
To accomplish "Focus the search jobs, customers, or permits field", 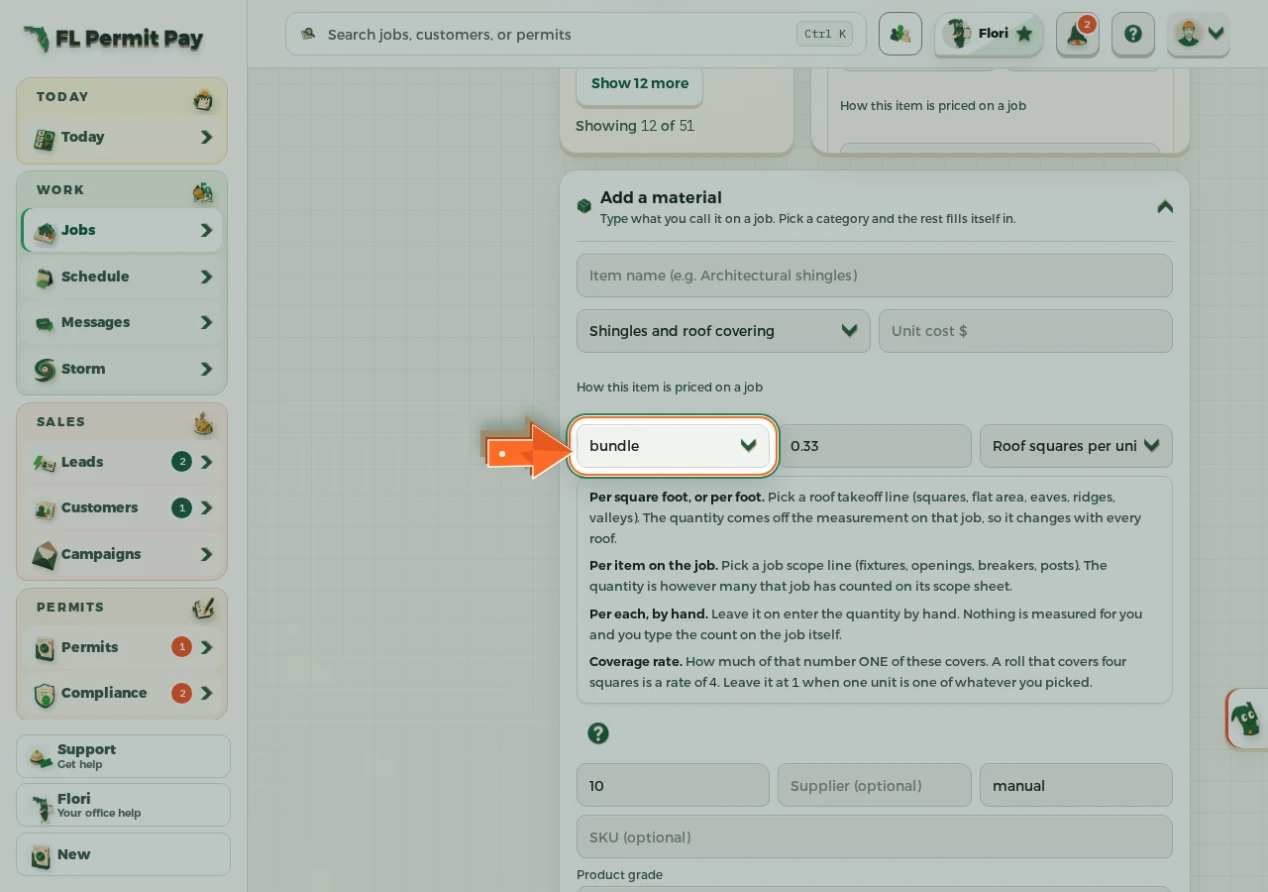I will [x=576, y=34].
